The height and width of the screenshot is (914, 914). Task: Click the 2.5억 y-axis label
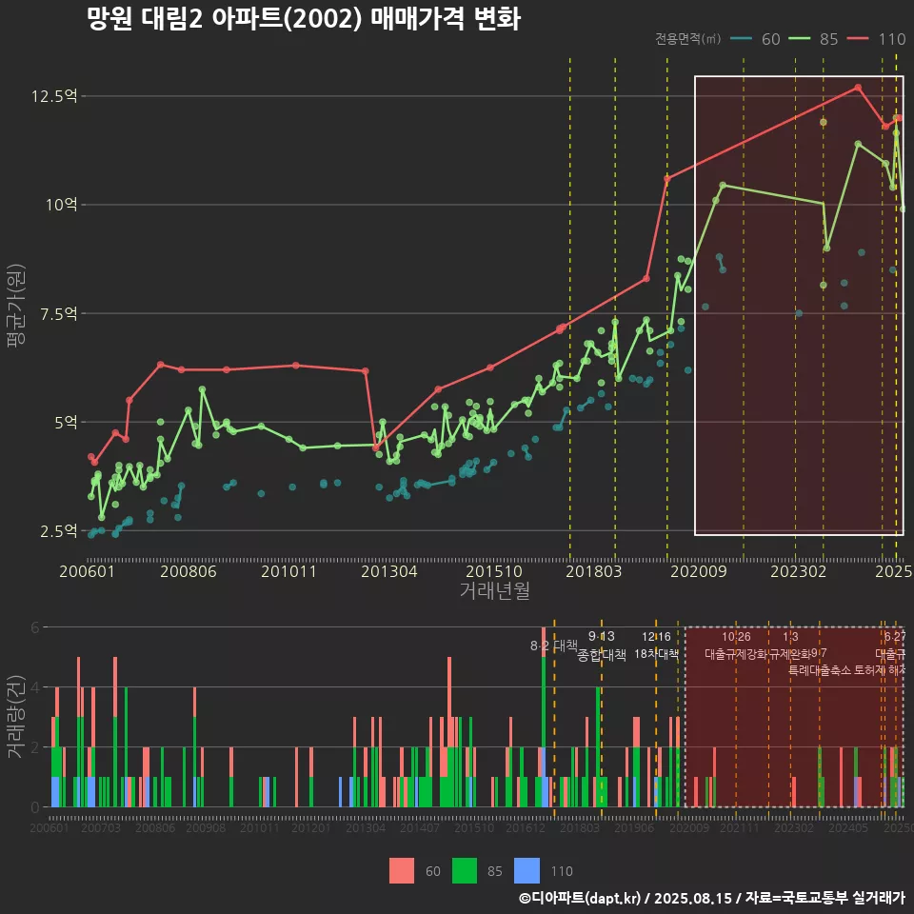point(58,531)
